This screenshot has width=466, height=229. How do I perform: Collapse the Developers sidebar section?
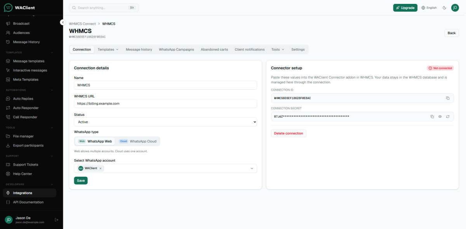pos(52,184)
